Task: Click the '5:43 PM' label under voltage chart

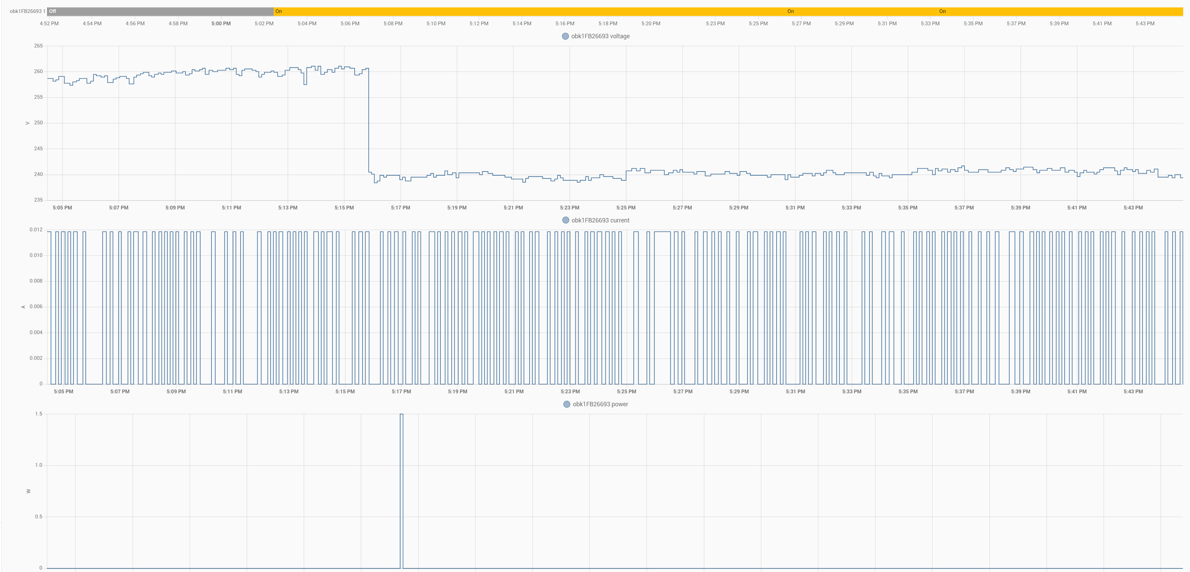Action: coord(1133,208)
